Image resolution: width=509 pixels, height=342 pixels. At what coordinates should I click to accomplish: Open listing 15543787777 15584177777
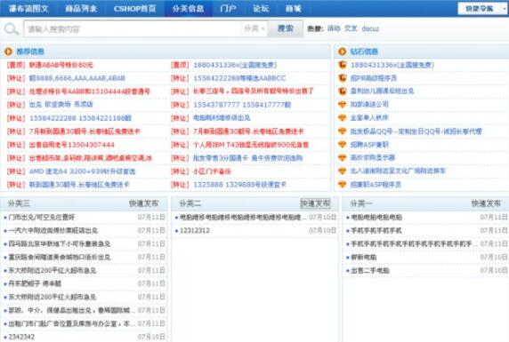[x=242, y=105]
